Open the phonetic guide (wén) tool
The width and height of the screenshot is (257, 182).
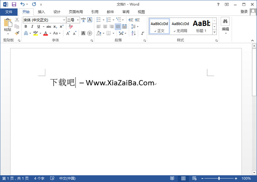tap(83, 20)
